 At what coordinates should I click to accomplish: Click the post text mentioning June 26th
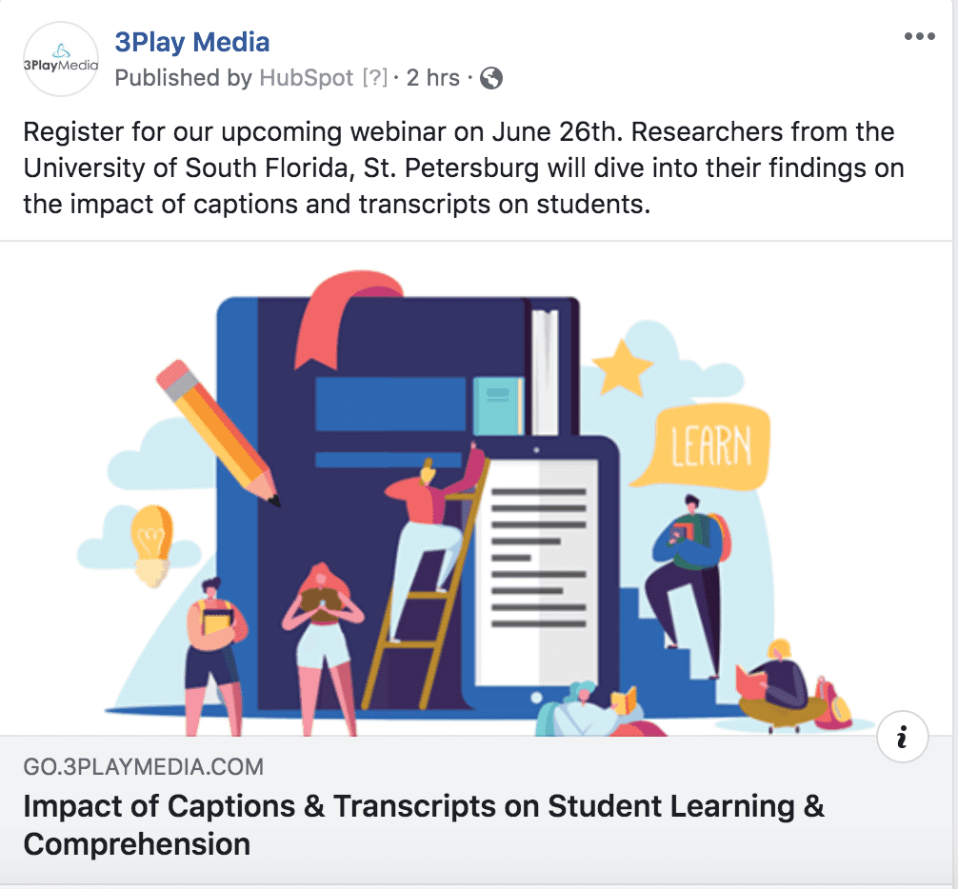coord(463,168)
